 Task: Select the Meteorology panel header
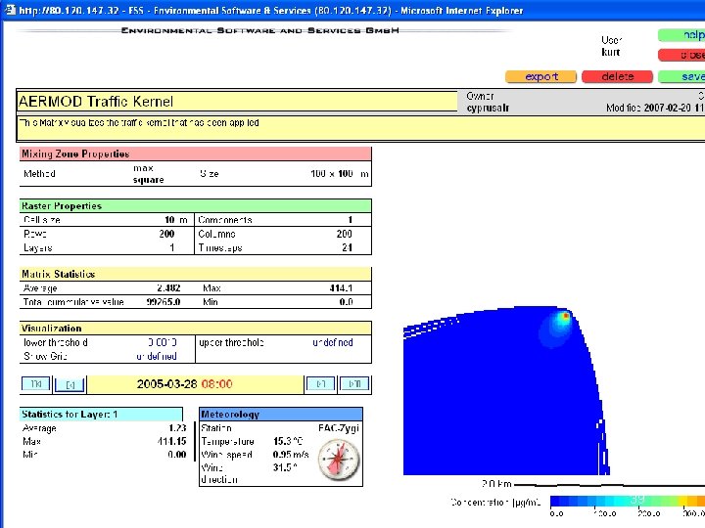[x=281, y=415]
